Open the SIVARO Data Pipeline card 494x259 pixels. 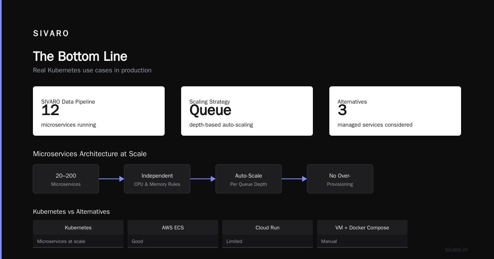pyautogui.click(x=99, y=111)
